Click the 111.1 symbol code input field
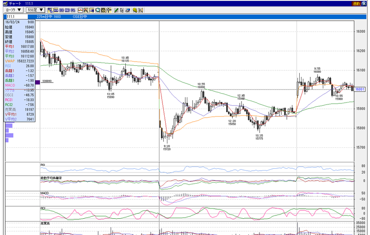 16,17
